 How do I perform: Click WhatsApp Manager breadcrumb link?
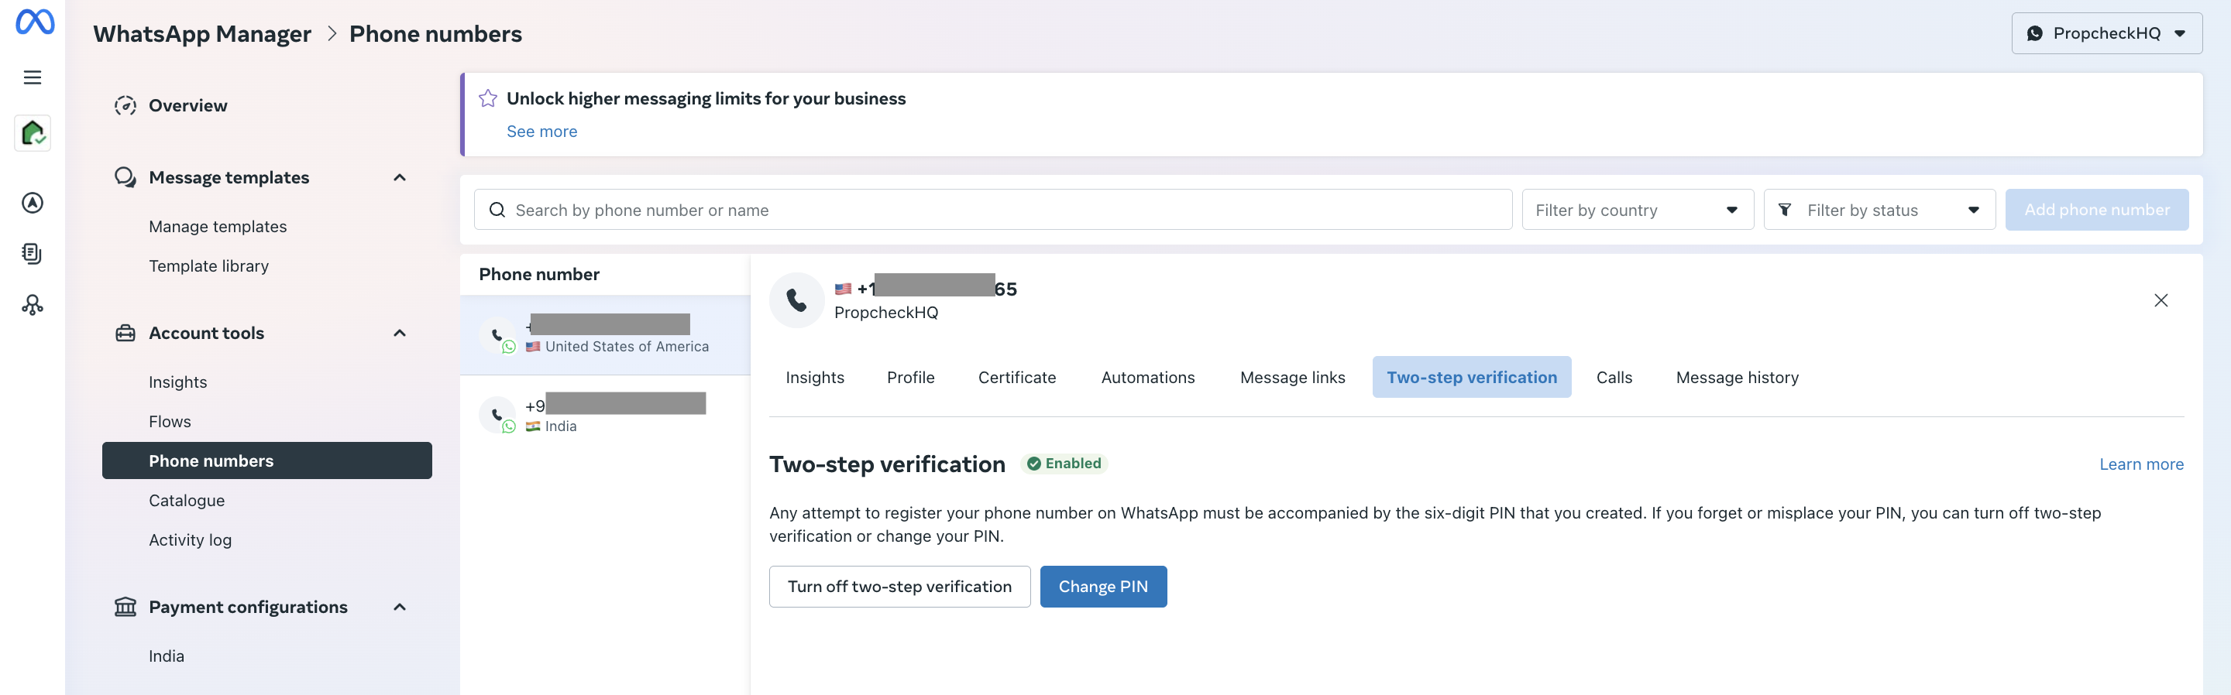pos(201,34)
